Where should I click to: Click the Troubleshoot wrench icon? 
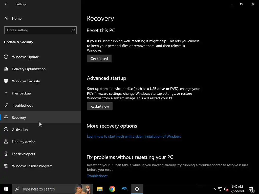click(6, 105)
